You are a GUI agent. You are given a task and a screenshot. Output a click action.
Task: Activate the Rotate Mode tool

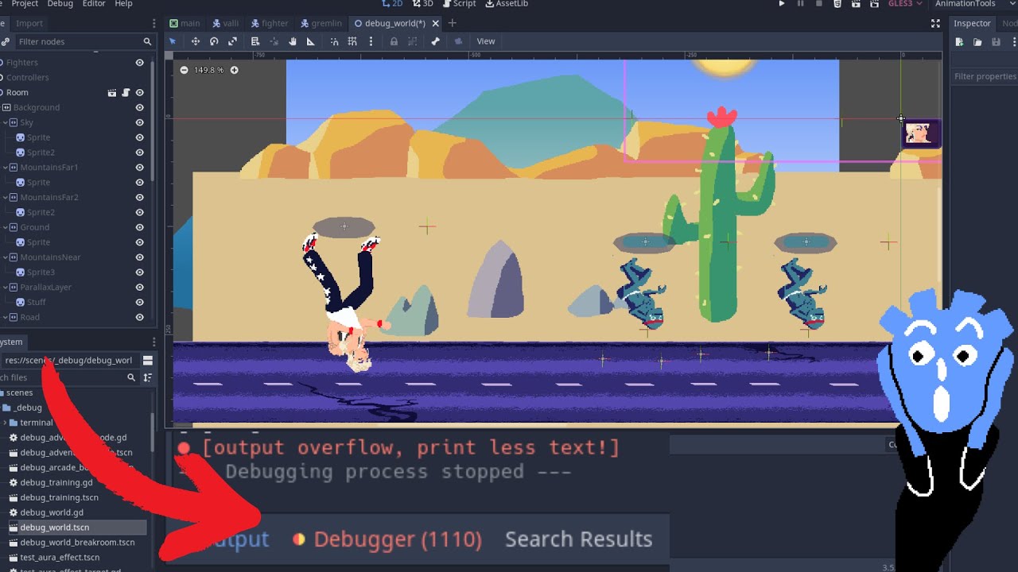(214, 41)
